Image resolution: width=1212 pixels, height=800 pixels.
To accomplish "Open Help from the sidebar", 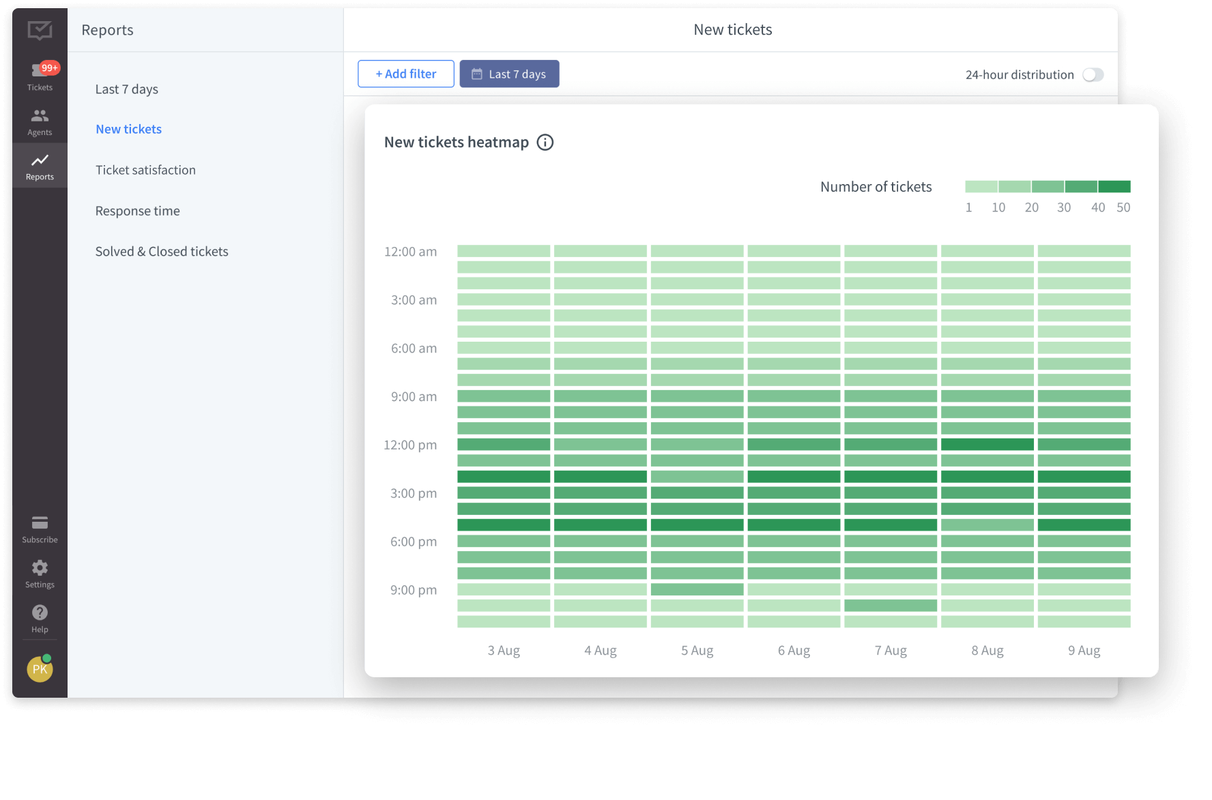I will 39,616.
